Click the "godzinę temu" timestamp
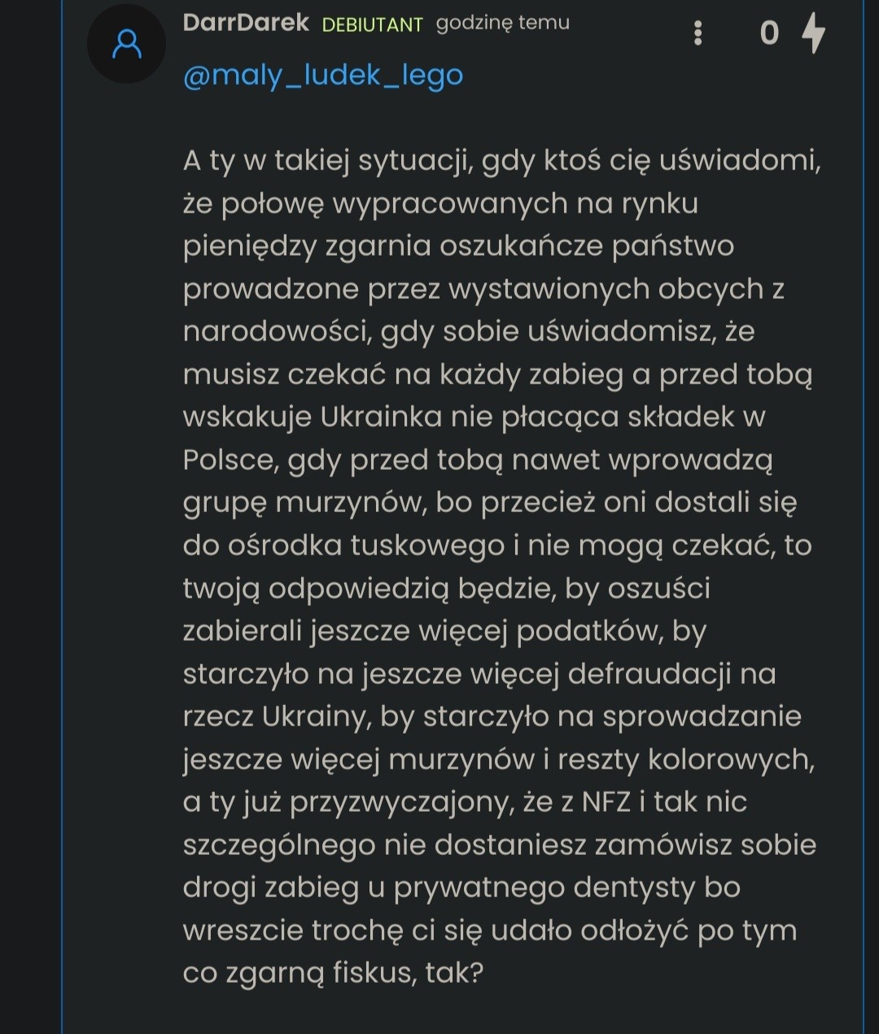Viewport: 879px width, 1034px height. click(x=502, y=23)
